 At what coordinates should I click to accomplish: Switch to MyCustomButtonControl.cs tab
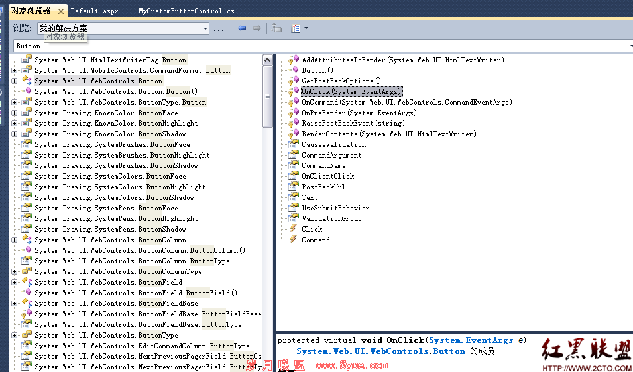click(186, 11)
